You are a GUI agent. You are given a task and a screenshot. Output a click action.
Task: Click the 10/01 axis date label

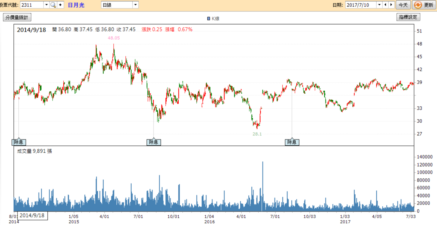click(x=173, y=217)
